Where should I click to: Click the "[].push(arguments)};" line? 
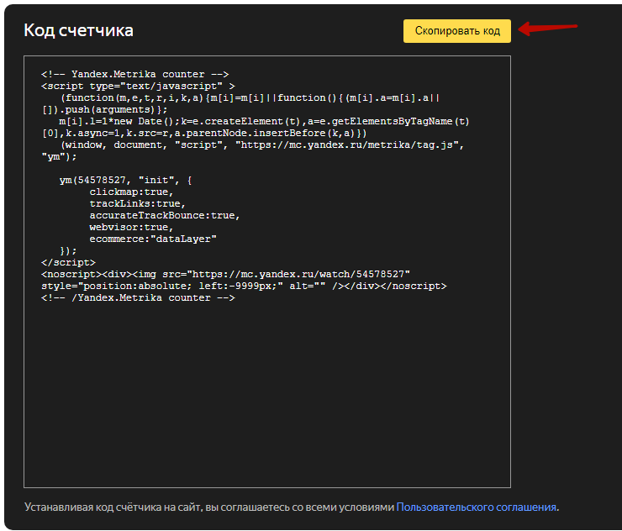[x=105, y=109]
